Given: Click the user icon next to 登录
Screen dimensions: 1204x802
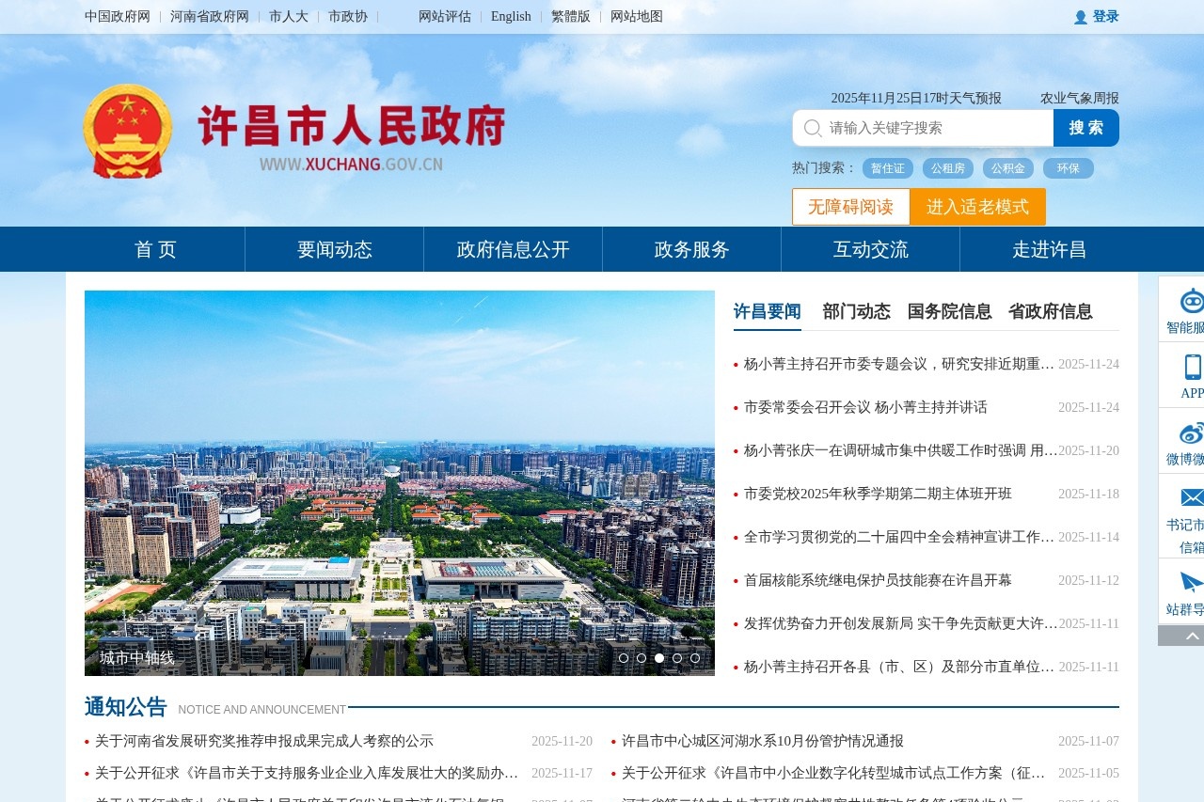Looking at the screenshot, I should [1081, 16].
